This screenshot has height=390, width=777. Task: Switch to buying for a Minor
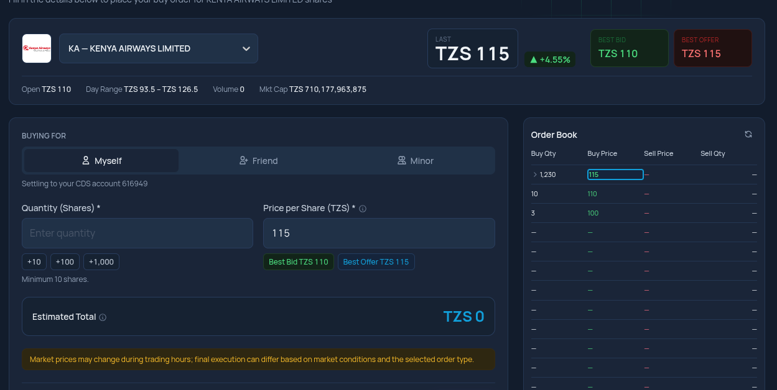point(416,161)
